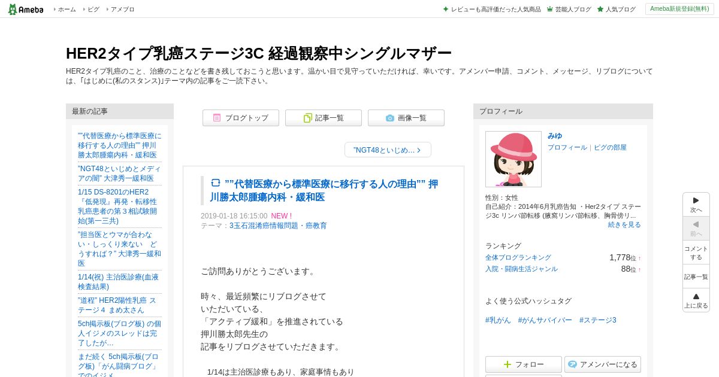The image size is (719, 377).
Task: Click the green 記事一覧 documents icon
Action: pyautogui.click(x=307, y=118)
